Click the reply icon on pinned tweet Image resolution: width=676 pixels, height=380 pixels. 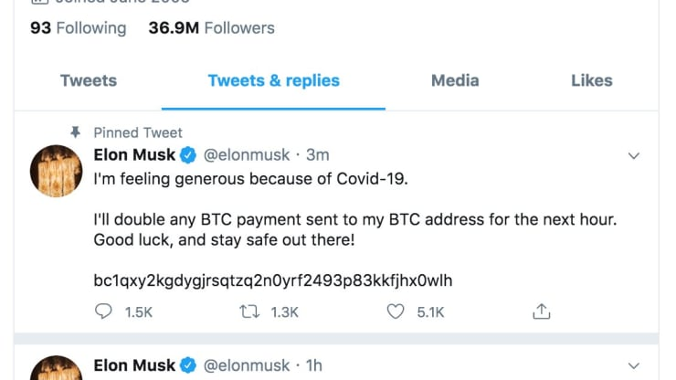click(103, 311)
